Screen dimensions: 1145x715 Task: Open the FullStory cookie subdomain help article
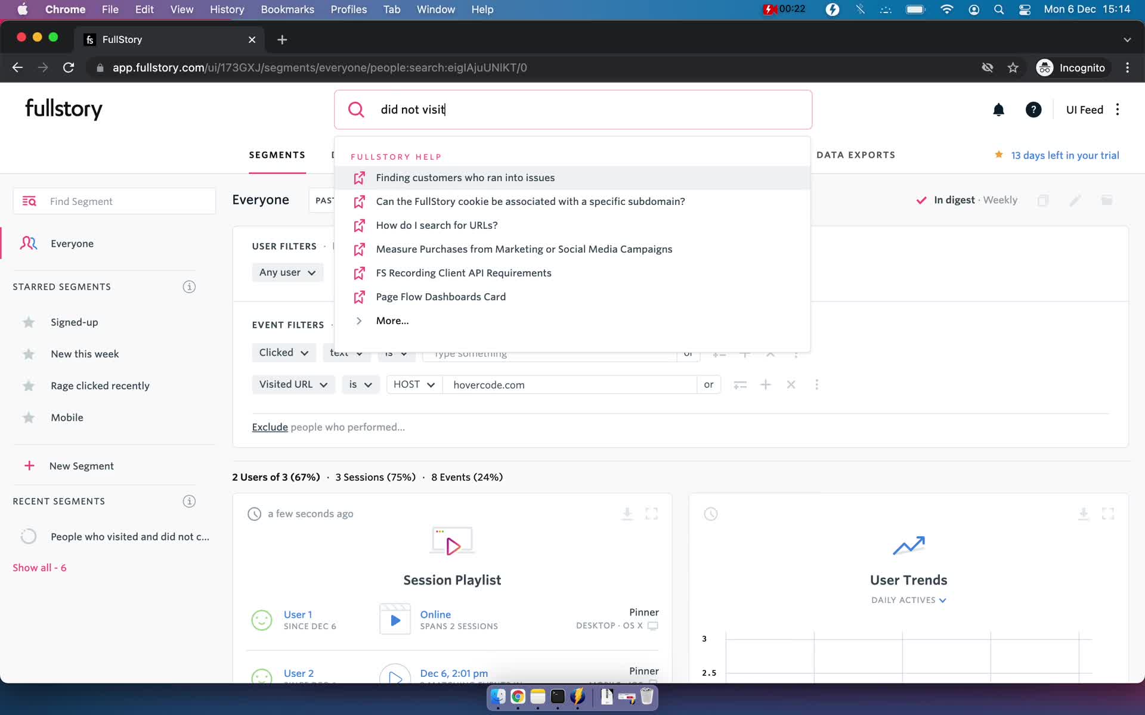click(572, 201)
